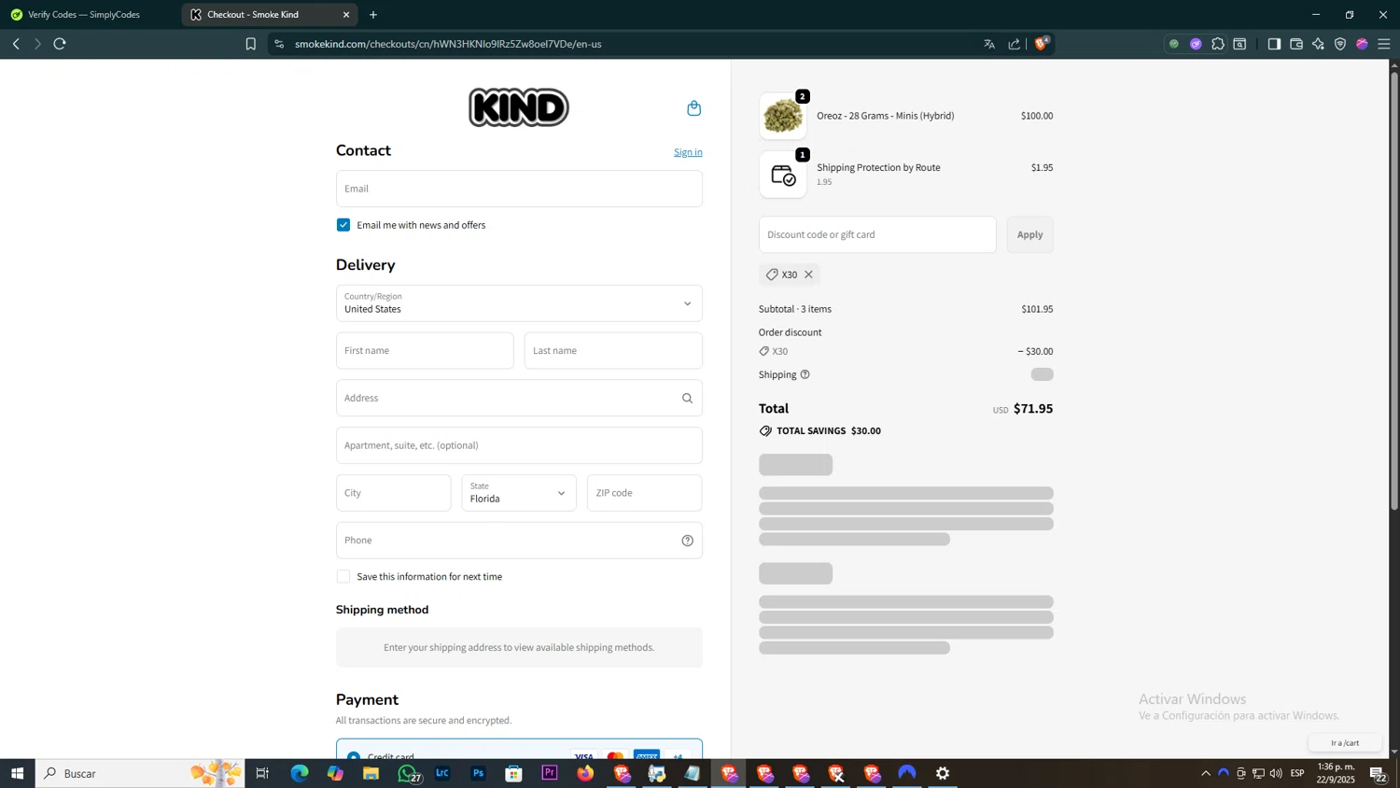Open the shopping bag cart icon
The height and width of the screenshot is (788, 1400).
(693, 108)
